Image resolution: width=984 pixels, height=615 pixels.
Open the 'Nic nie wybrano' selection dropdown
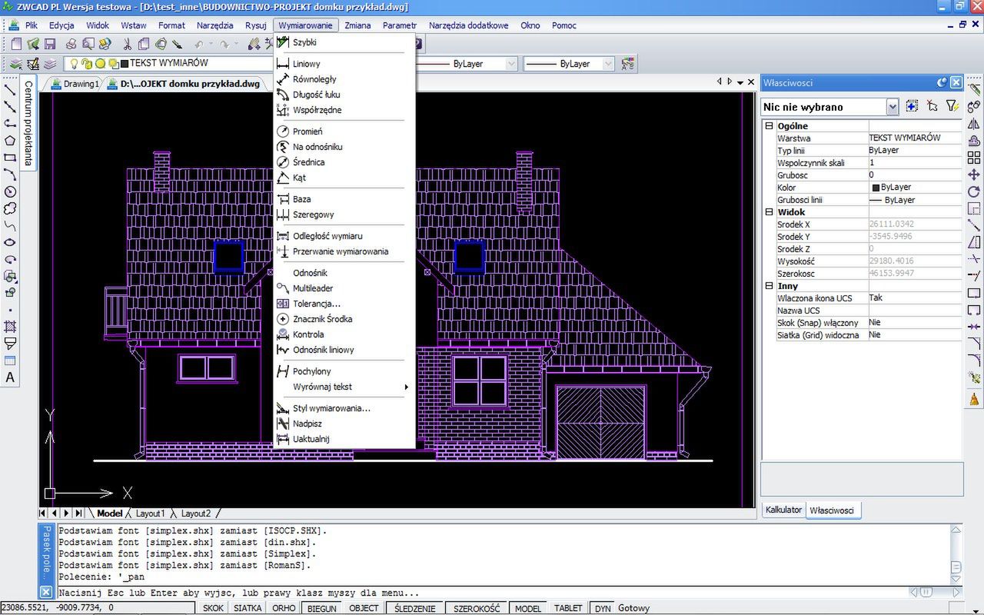[893, 107]
